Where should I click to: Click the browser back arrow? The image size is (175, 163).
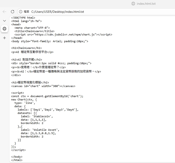click(5, 12)
